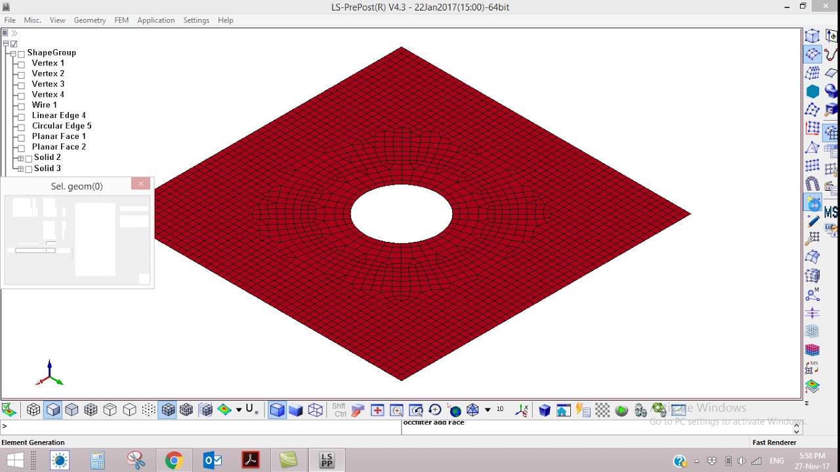Check the Vertex 1 checkbox
Viewport: 840px width, 472px height.
click(22, 64)
